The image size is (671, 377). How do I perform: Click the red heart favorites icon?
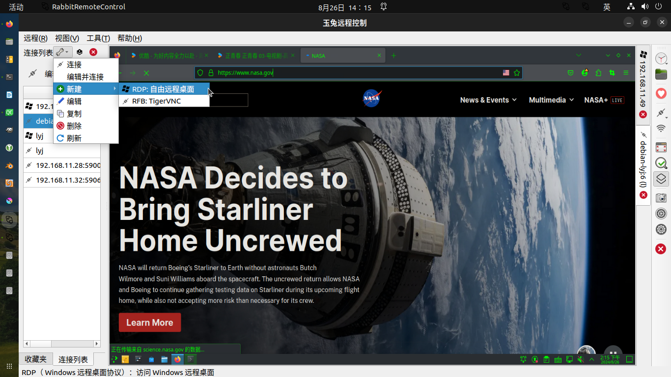(661, 93)
